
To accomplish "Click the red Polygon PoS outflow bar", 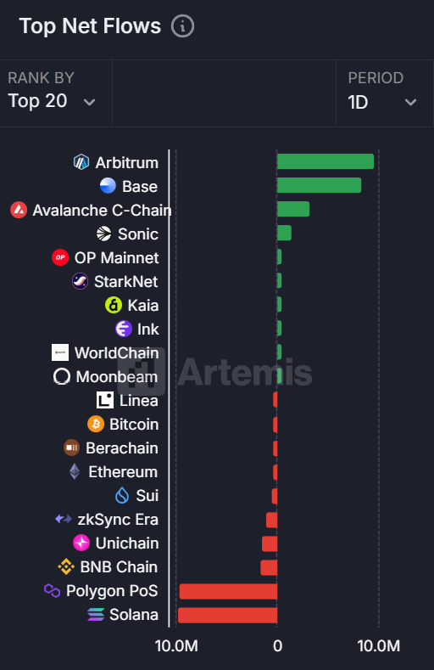I will (229, 591).
